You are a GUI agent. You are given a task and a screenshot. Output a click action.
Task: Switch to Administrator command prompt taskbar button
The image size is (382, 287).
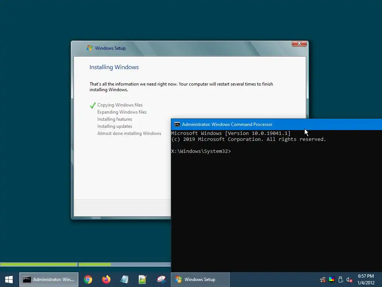(49, 280)
